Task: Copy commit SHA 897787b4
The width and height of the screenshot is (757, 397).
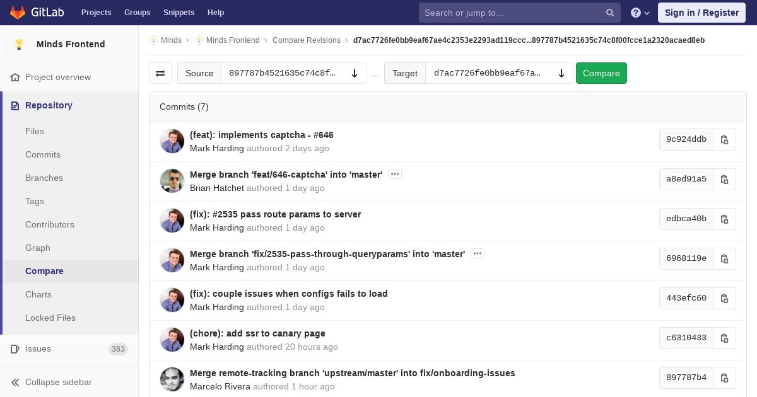Action: pyautogui.click(x=724, y=378)
